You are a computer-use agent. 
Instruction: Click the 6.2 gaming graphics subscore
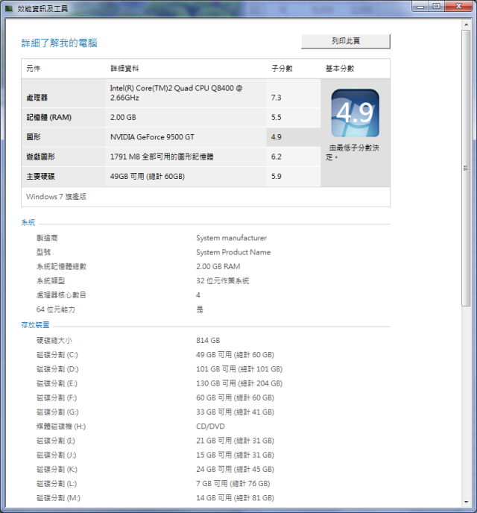[x=276, y=157]
